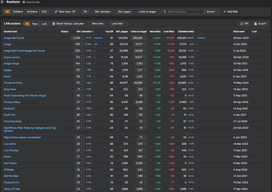Viewport: 272px width, 192px height.
Task: Open the Privacy & Policy anchor link
Action: (x=13, y=83)
